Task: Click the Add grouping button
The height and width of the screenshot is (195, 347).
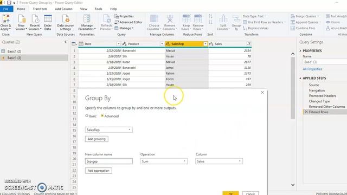Action: coord(97,139)
